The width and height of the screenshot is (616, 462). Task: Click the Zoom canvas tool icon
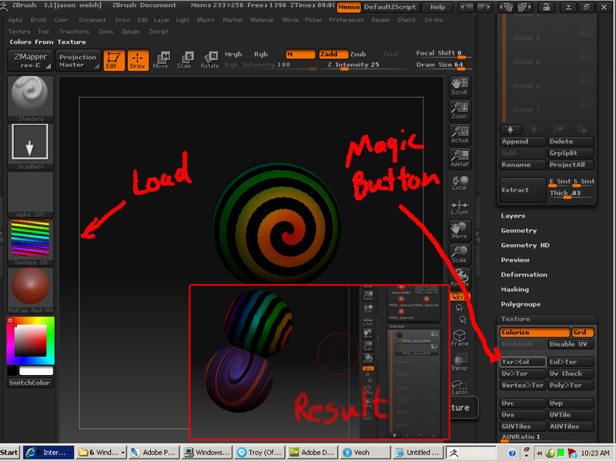coord(460,112)
